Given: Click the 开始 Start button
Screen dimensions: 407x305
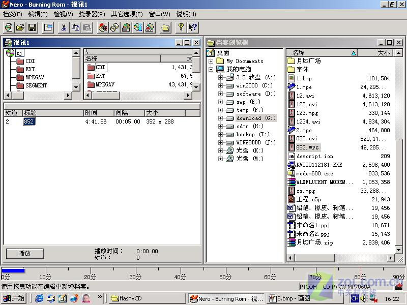Looking at the screenshot, I should 14,298.
